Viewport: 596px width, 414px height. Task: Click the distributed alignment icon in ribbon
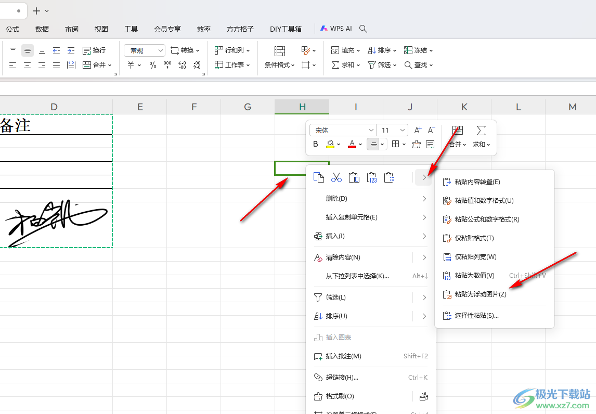(71, 65)
